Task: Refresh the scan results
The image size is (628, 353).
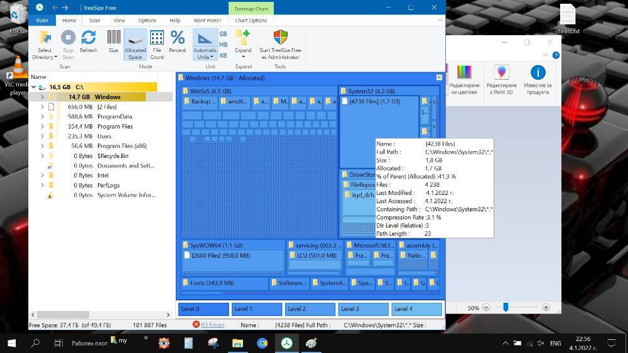Action: point(89,41)
